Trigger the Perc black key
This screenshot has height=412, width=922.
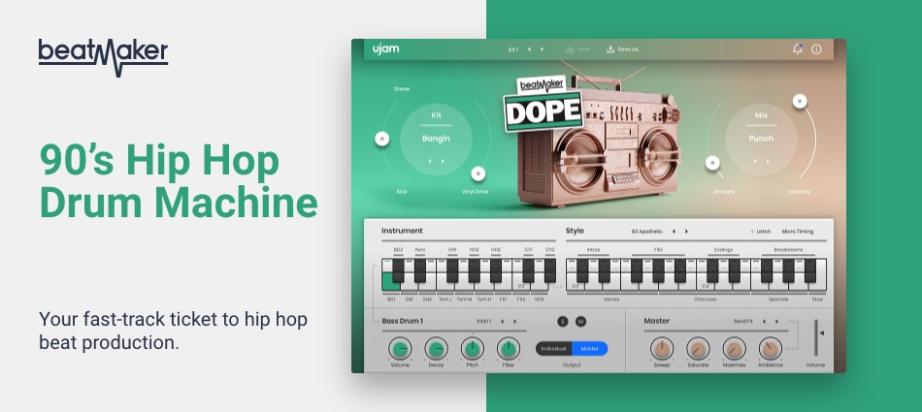pyautogui.click(x=420, y=270)
